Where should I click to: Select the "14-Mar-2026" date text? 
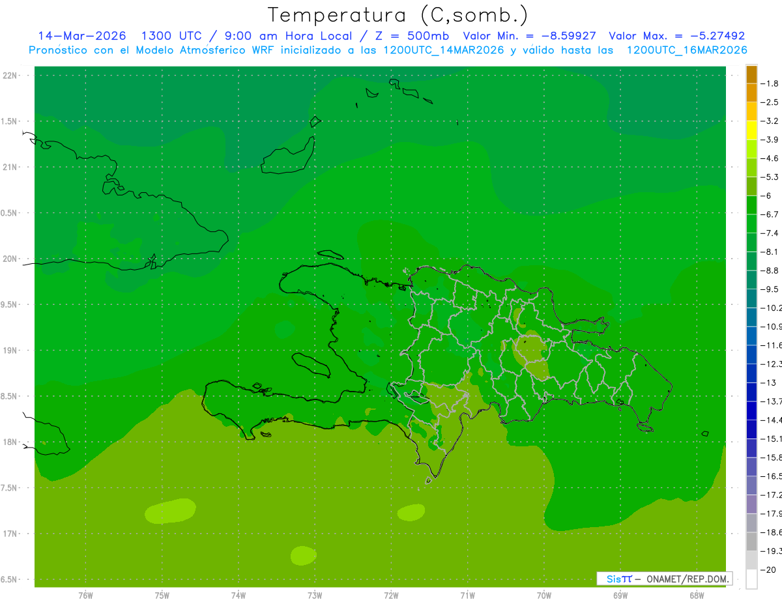point(82,36)
